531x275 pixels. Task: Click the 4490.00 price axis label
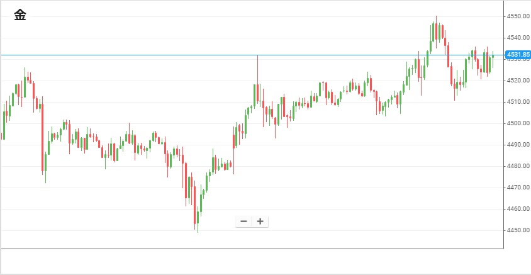(518, 144)
